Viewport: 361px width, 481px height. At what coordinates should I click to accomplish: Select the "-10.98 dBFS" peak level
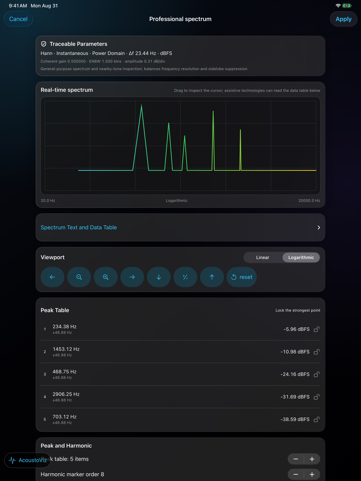(x=295, y=352)
